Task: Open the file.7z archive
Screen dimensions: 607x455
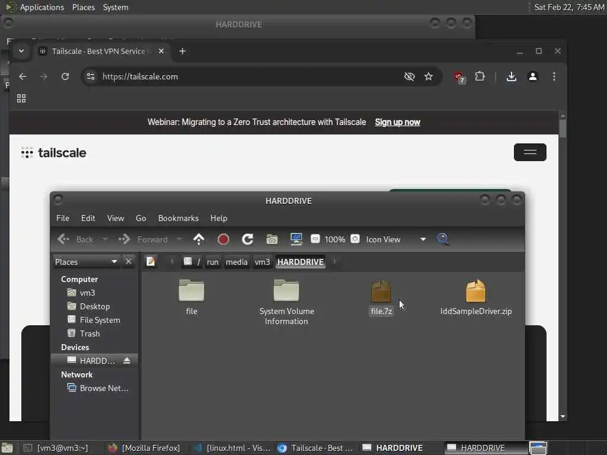Action: [381, 297]
